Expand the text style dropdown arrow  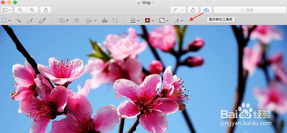182,21
